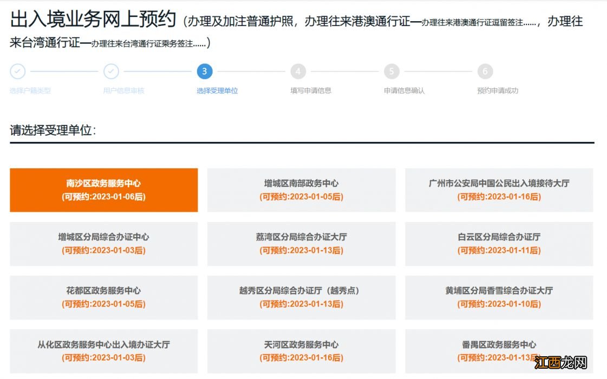This screenshot has height=379, width=607.
Task: Choose 增城区分局综合办证中心
Action: pos(103,244)
